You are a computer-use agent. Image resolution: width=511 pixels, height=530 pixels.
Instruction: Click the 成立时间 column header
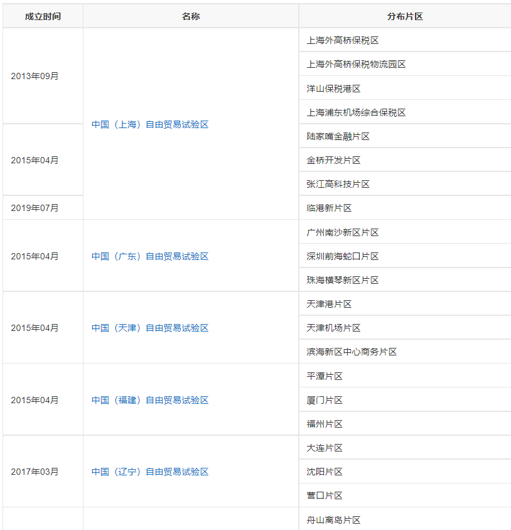click(x=43, y=16)
